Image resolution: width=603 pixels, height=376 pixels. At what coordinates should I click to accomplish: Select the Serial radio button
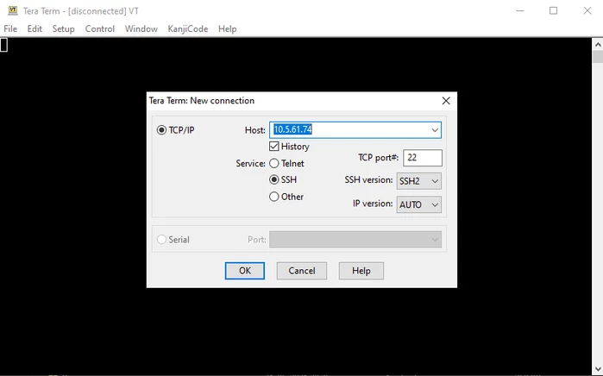(161, 240)
